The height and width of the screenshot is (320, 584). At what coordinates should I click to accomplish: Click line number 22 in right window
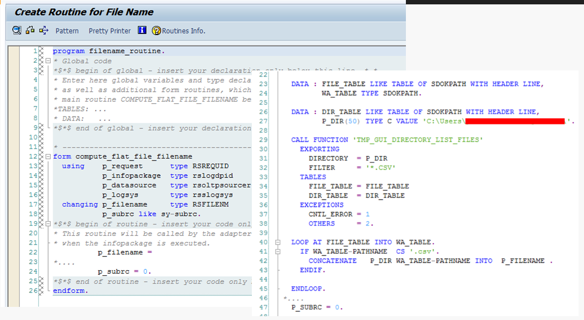263,75
